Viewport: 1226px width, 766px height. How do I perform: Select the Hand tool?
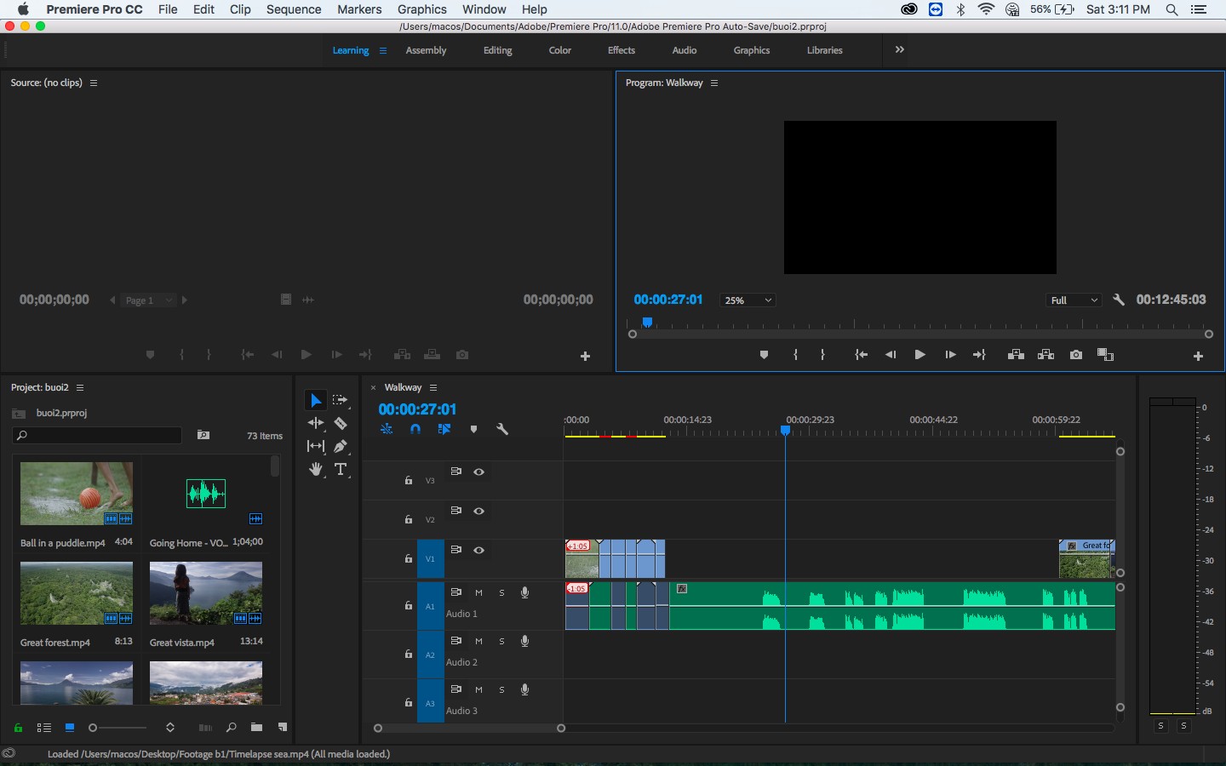point(316,469)
